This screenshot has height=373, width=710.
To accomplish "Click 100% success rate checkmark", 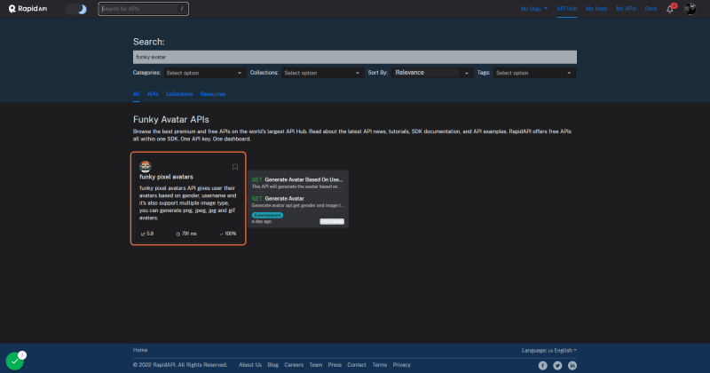I will (221, 234).
